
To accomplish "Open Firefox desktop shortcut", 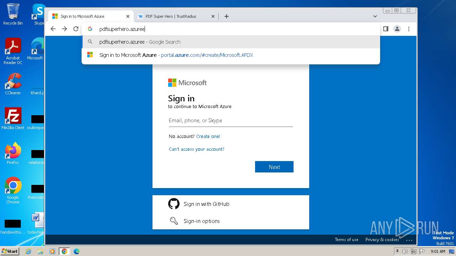I will (x=13, y=154).
